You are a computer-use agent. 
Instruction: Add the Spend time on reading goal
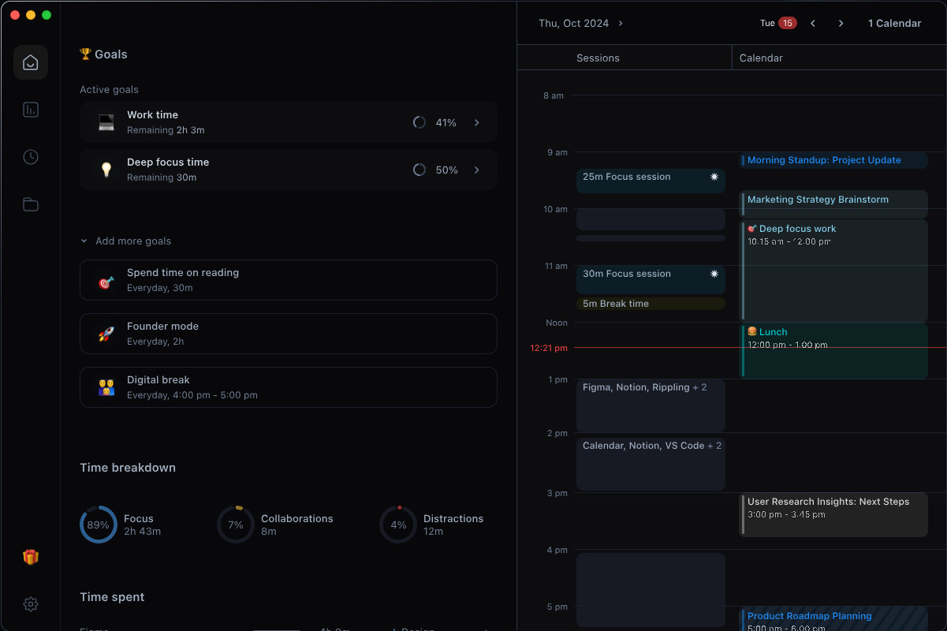(289, 280)
